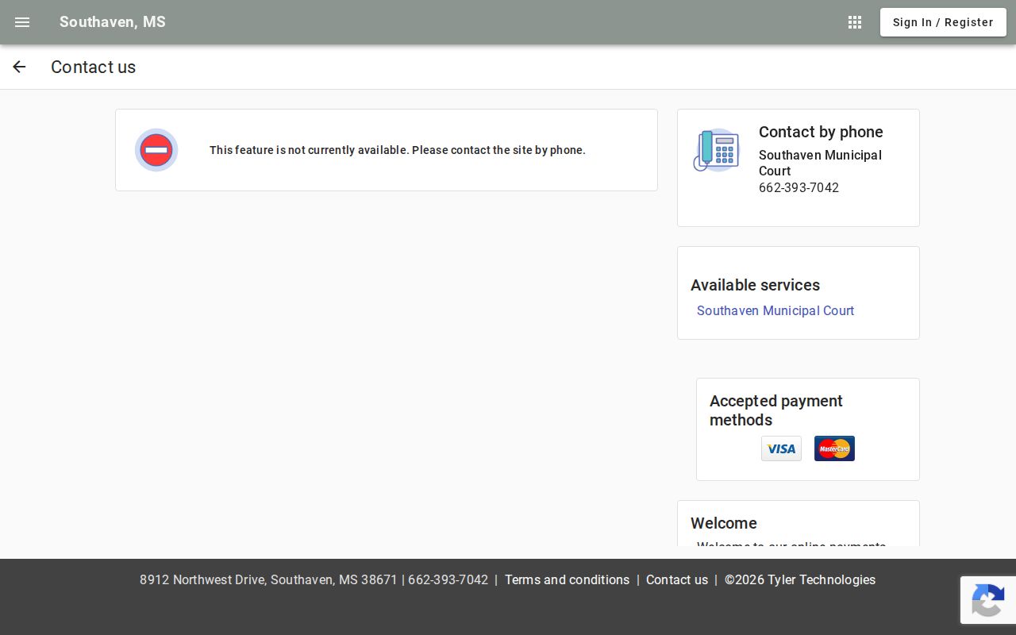Click the Visa card icon
1016x635 pixels.
(781, 448)
